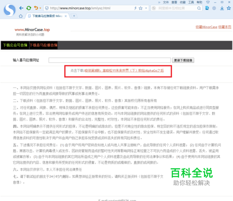233x201 pixels.
Task: Reload the page with the green refresh icon
Action: point(29,8)
